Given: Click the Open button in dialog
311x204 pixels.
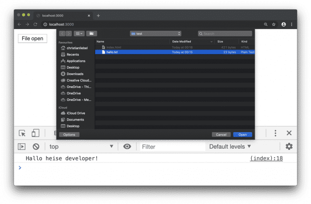Looking at the screenshot, I should point(243,135).
